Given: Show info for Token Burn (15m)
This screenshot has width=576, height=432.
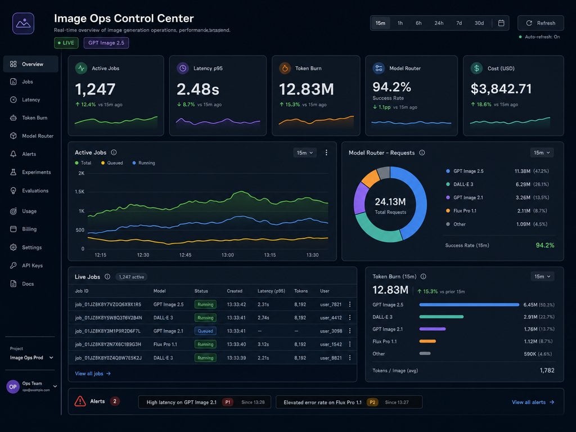Looking at the screenshot, I should pyautogui.click(x=423, y=276).
